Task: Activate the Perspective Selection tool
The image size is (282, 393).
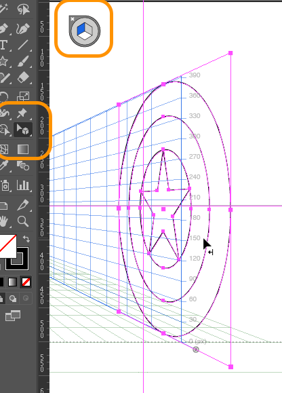Action: click(23, 130)
